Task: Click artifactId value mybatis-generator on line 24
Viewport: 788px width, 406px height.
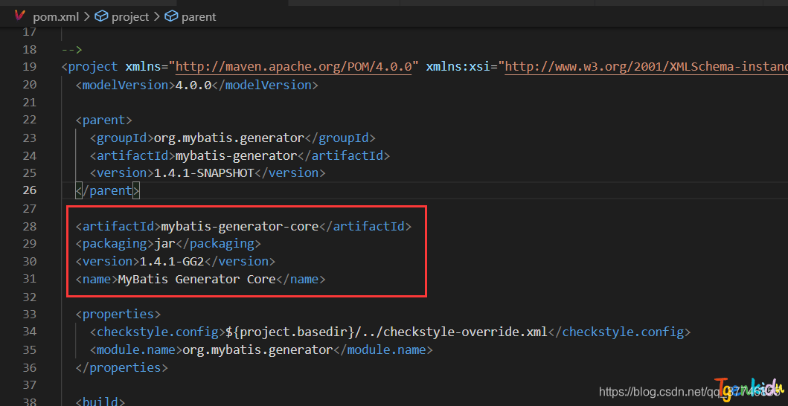Action: (236, 155)
